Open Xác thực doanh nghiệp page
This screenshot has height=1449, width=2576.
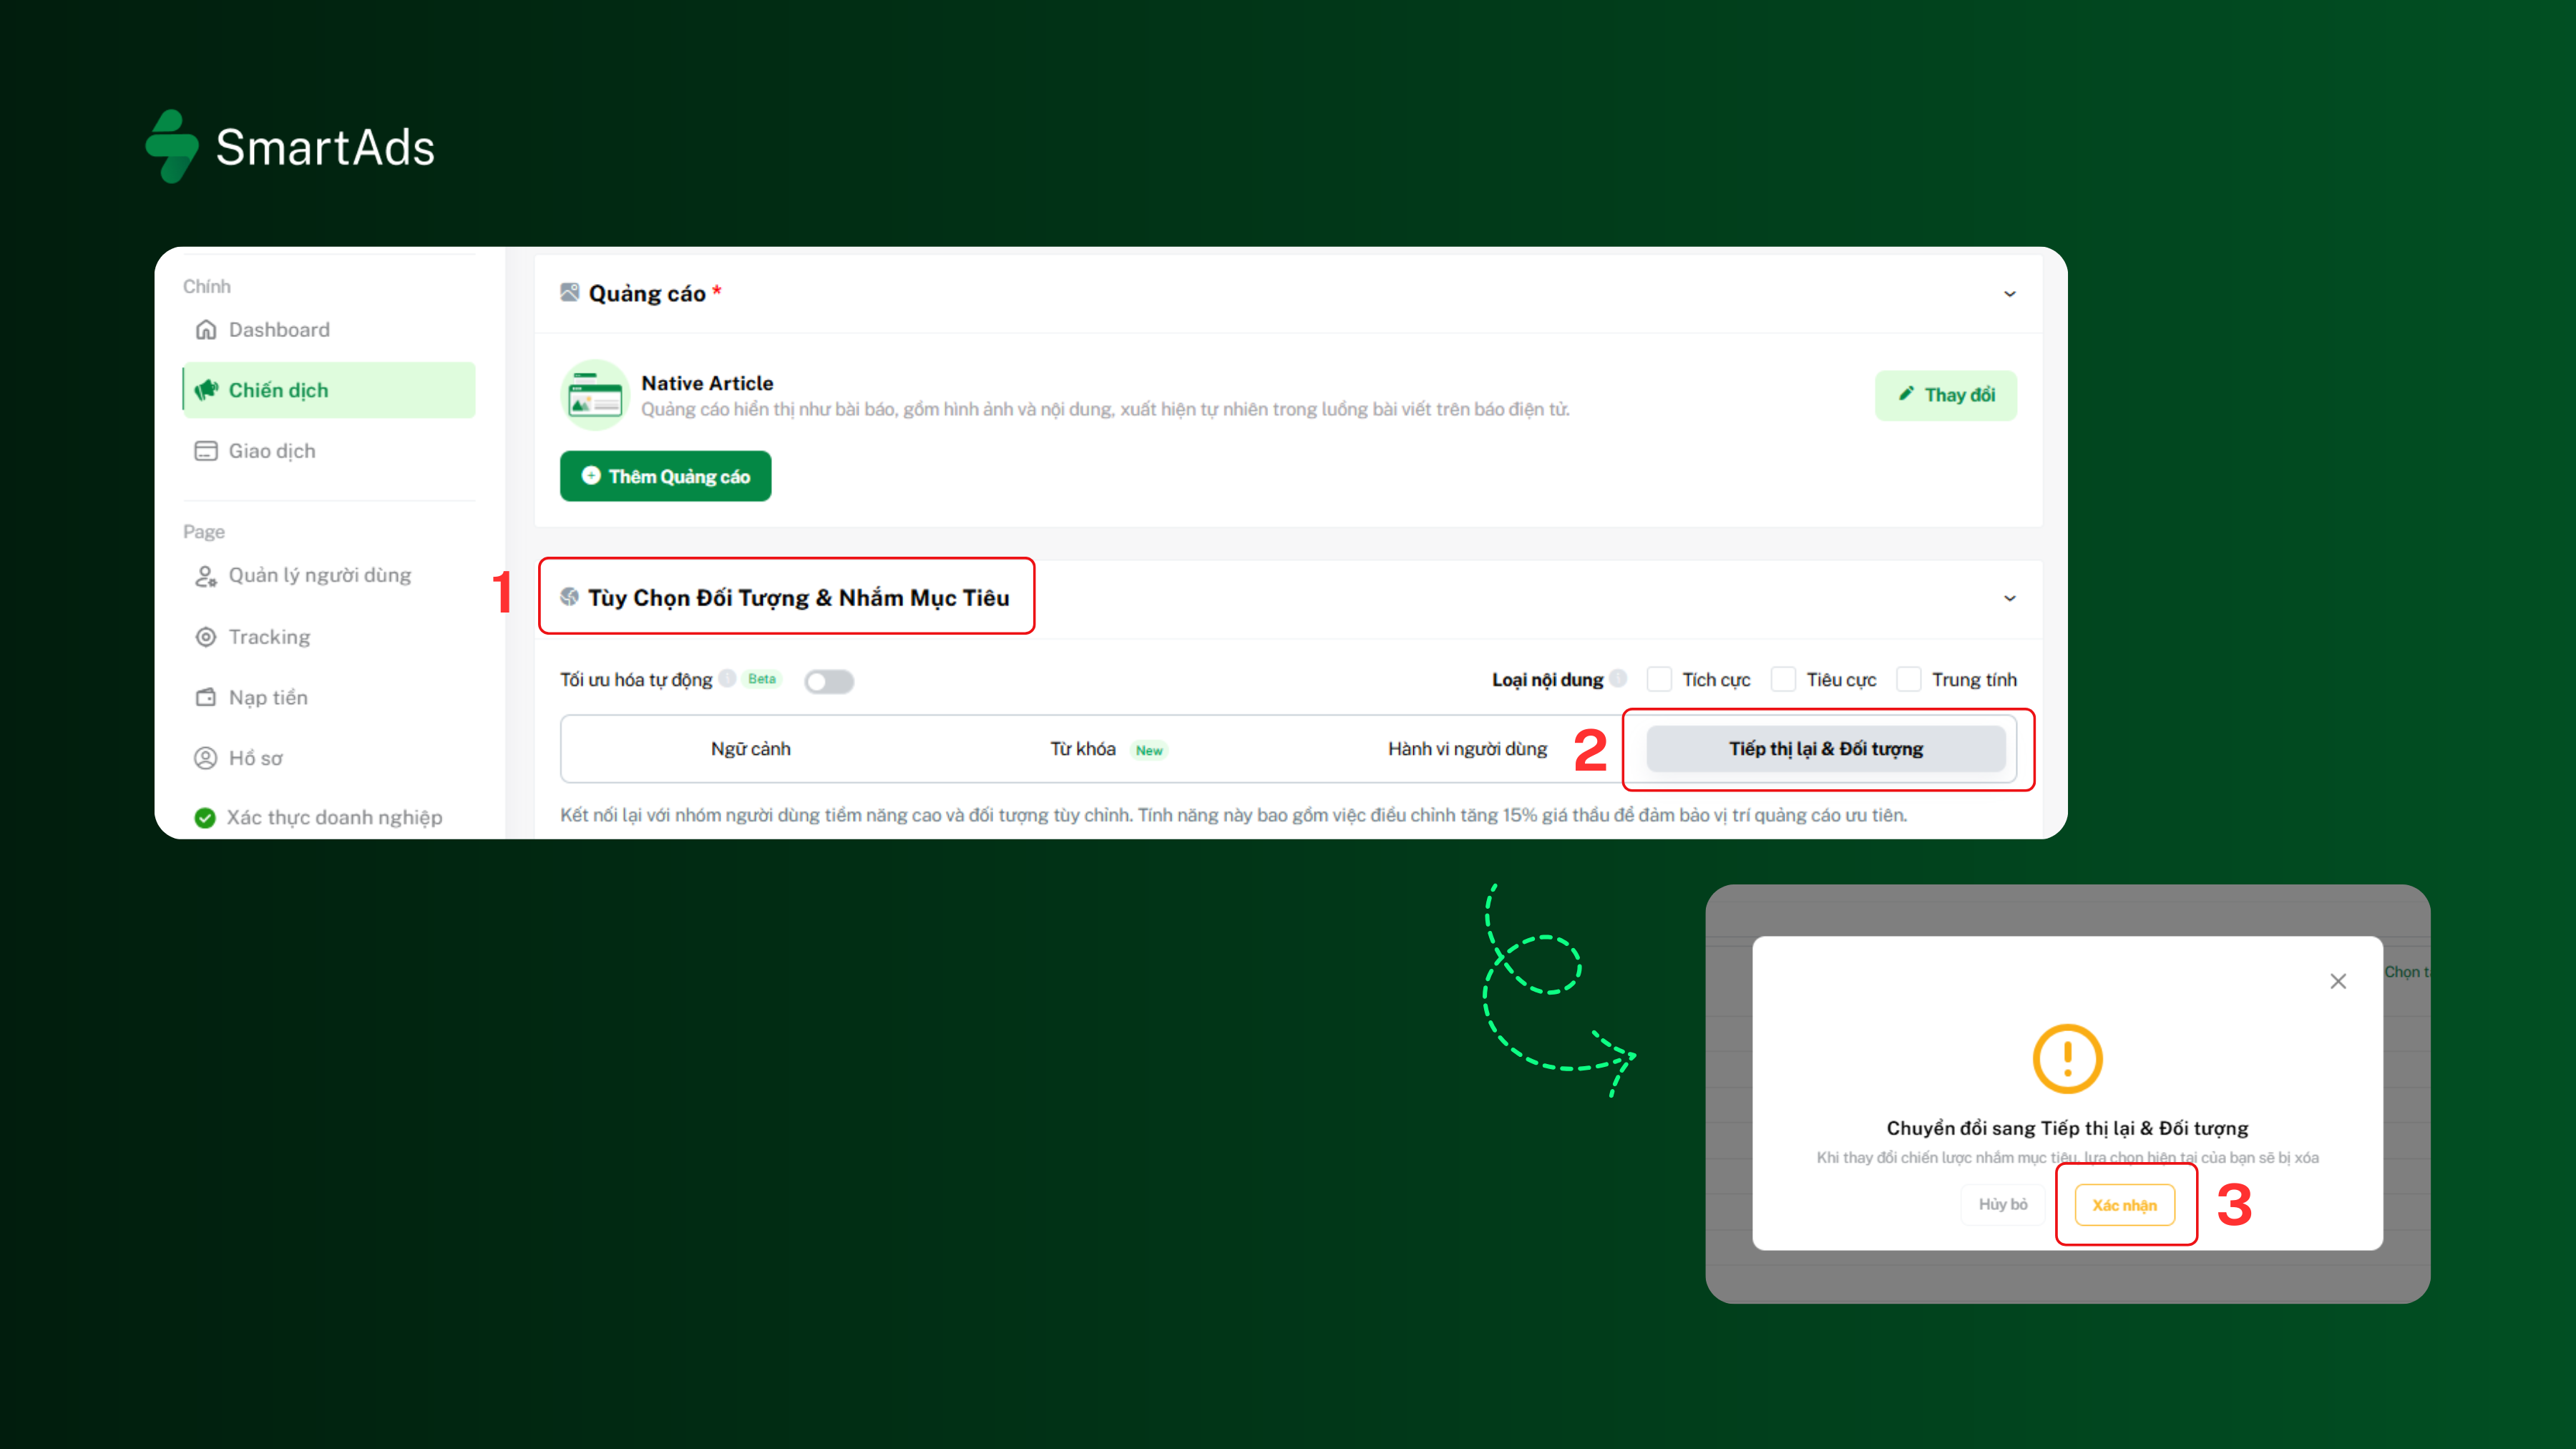329,818
